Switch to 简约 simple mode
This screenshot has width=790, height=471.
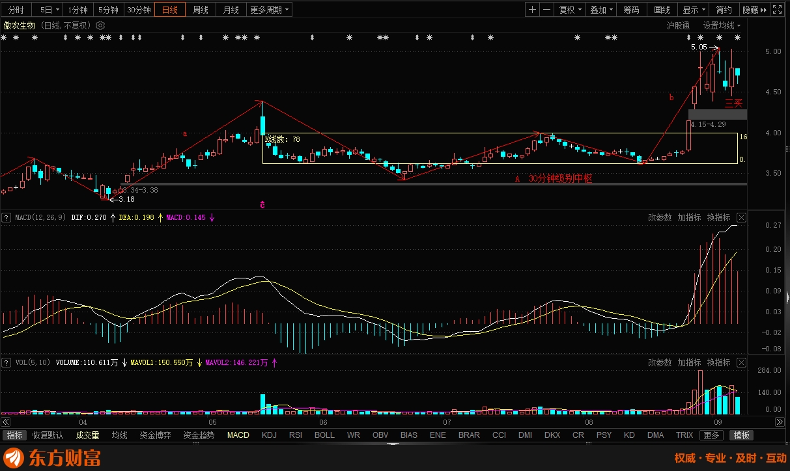[x=724, y=10]
